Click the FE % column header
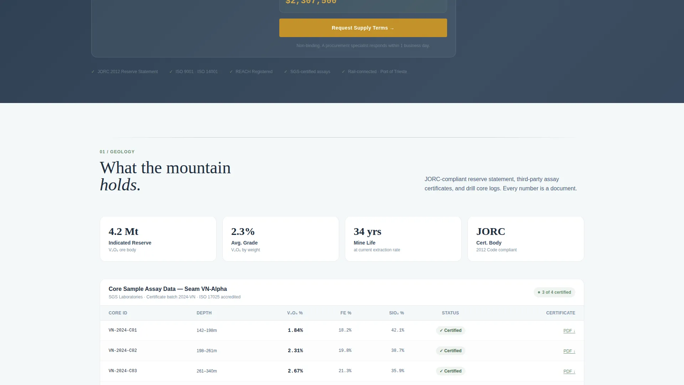This screenshot has width=684, height=385. click(x=346, y=313)
